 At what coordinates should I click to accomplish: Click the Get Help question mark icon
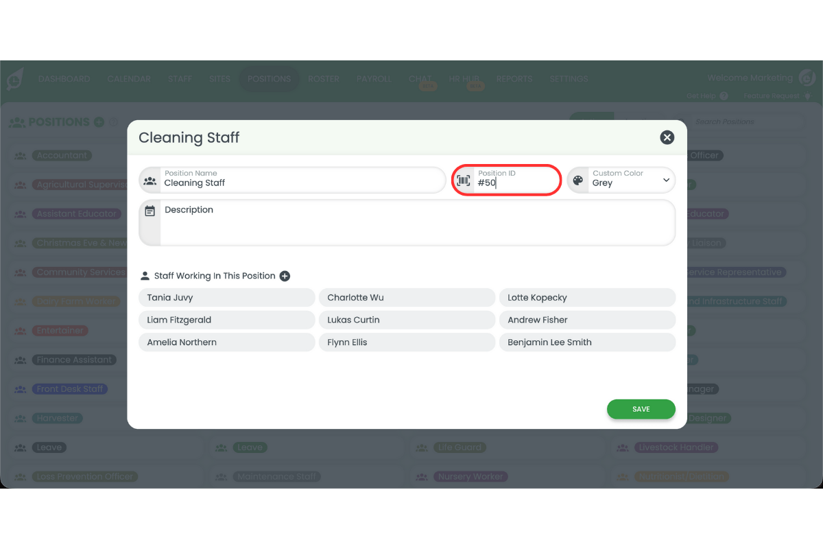[x=724, y=95]
